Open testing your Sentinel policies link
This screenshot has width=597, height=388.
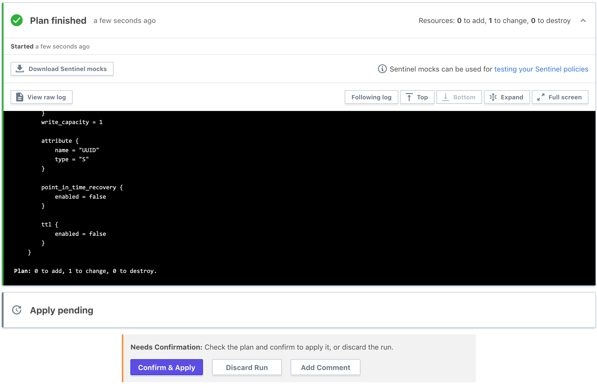coord(541,69)
